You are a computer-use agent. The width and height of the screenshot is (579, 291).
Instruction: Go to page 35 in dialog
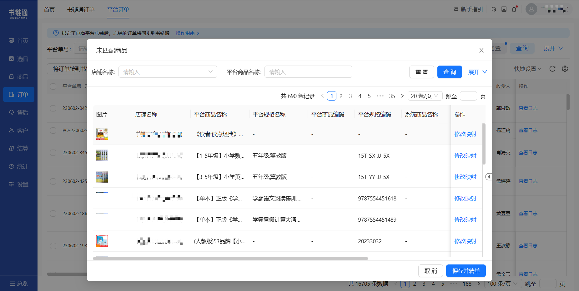coord(392,96)
